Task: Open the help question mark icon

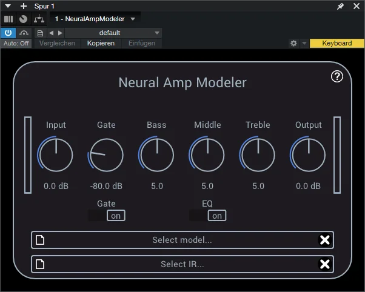Action: coord(337,76)
